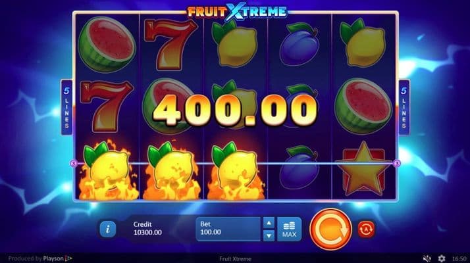Set bet to MAX
This screenshot has height=263, width=470.
click(x=289, y=229)
